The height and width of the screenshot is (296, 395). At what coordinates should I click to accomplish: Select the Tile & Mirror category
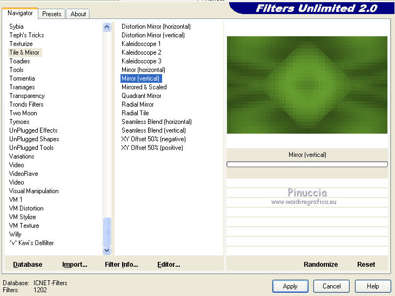pyautogui.click(x=24, y=52)
